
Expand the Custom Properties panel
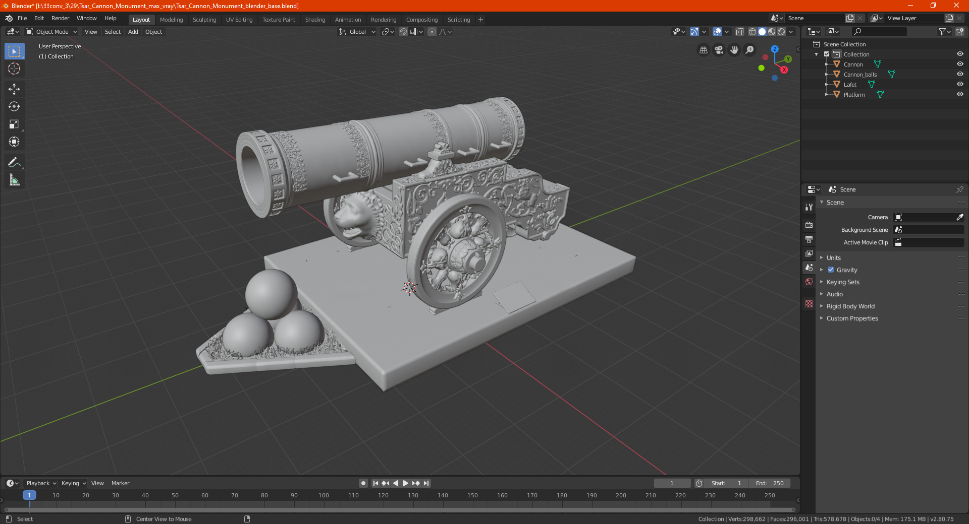(852, 318)
